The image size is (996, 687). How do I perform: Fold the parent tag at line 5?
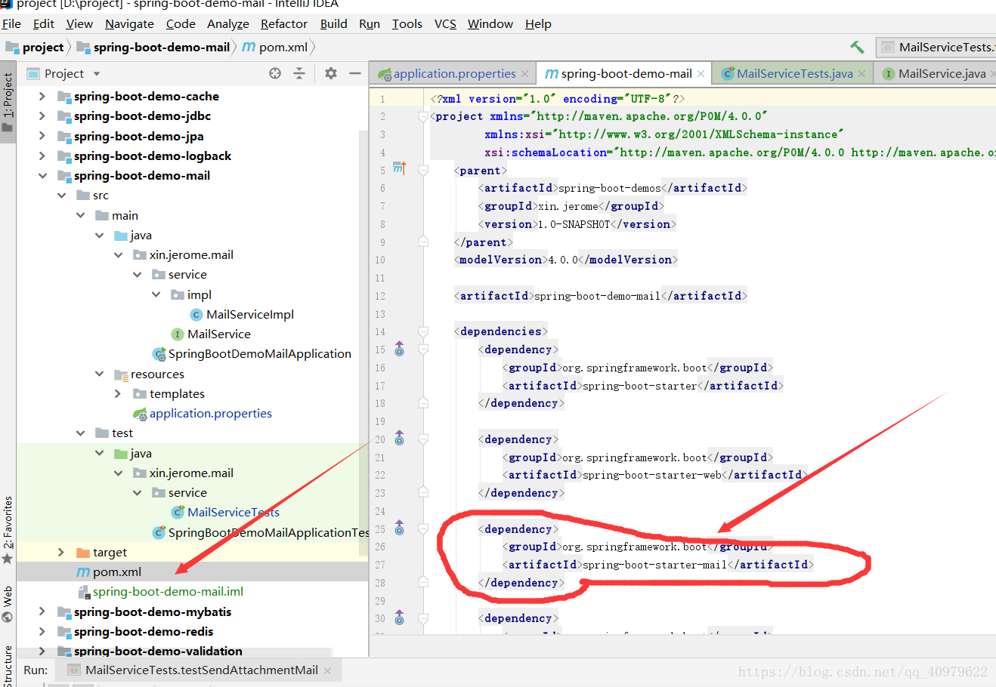423,171
